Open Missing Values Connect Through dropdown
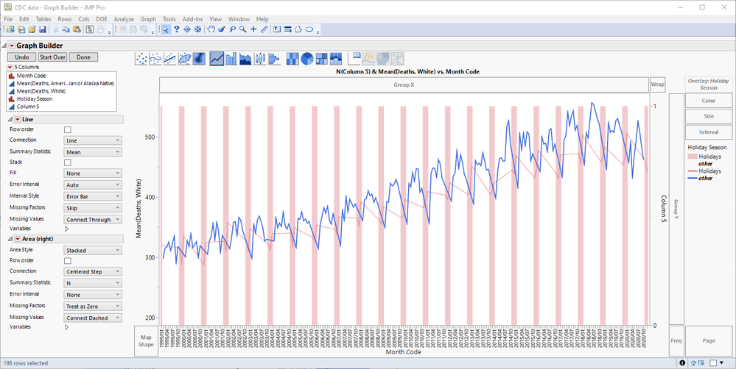Image resolution: width=736 pixels, height=369 pixels. coord(92,219)
